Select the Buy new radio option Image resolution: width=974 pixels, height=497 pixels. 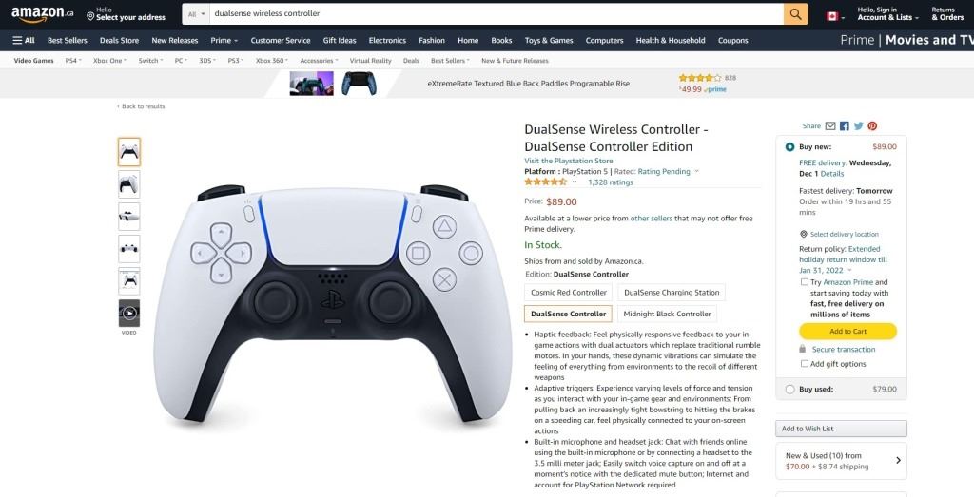[x=789, y=147]
